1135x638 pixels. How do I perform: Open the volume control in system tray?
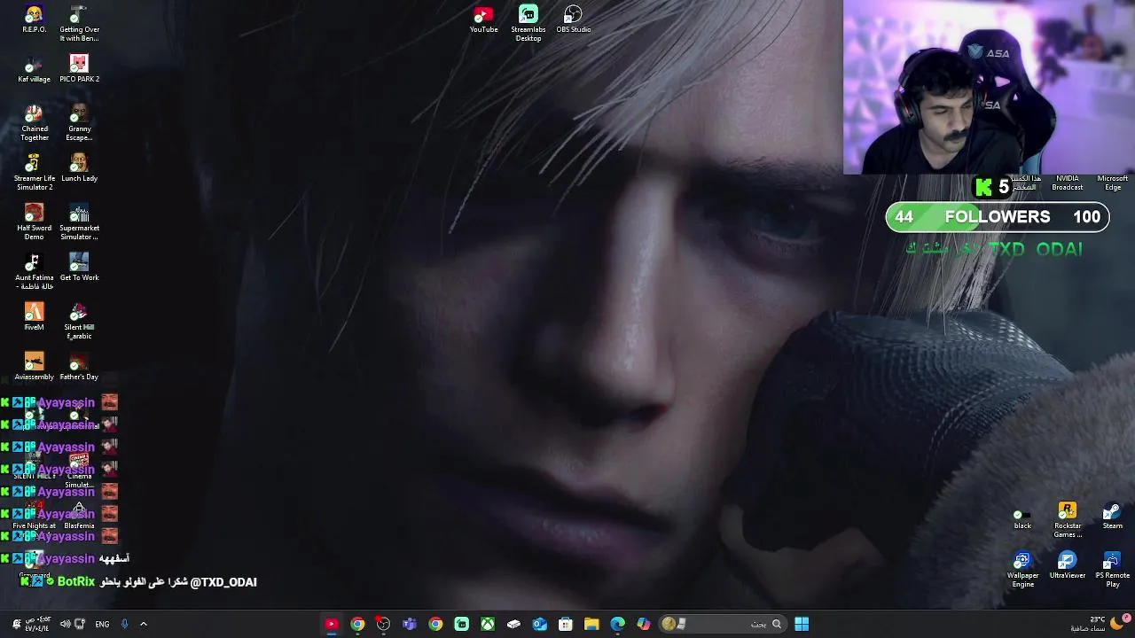tap(65, 624)
